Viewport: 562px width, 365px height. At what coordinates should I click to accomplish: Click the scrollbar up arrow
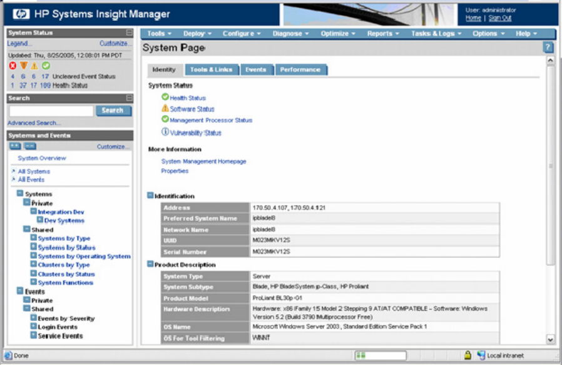[550, 61]
